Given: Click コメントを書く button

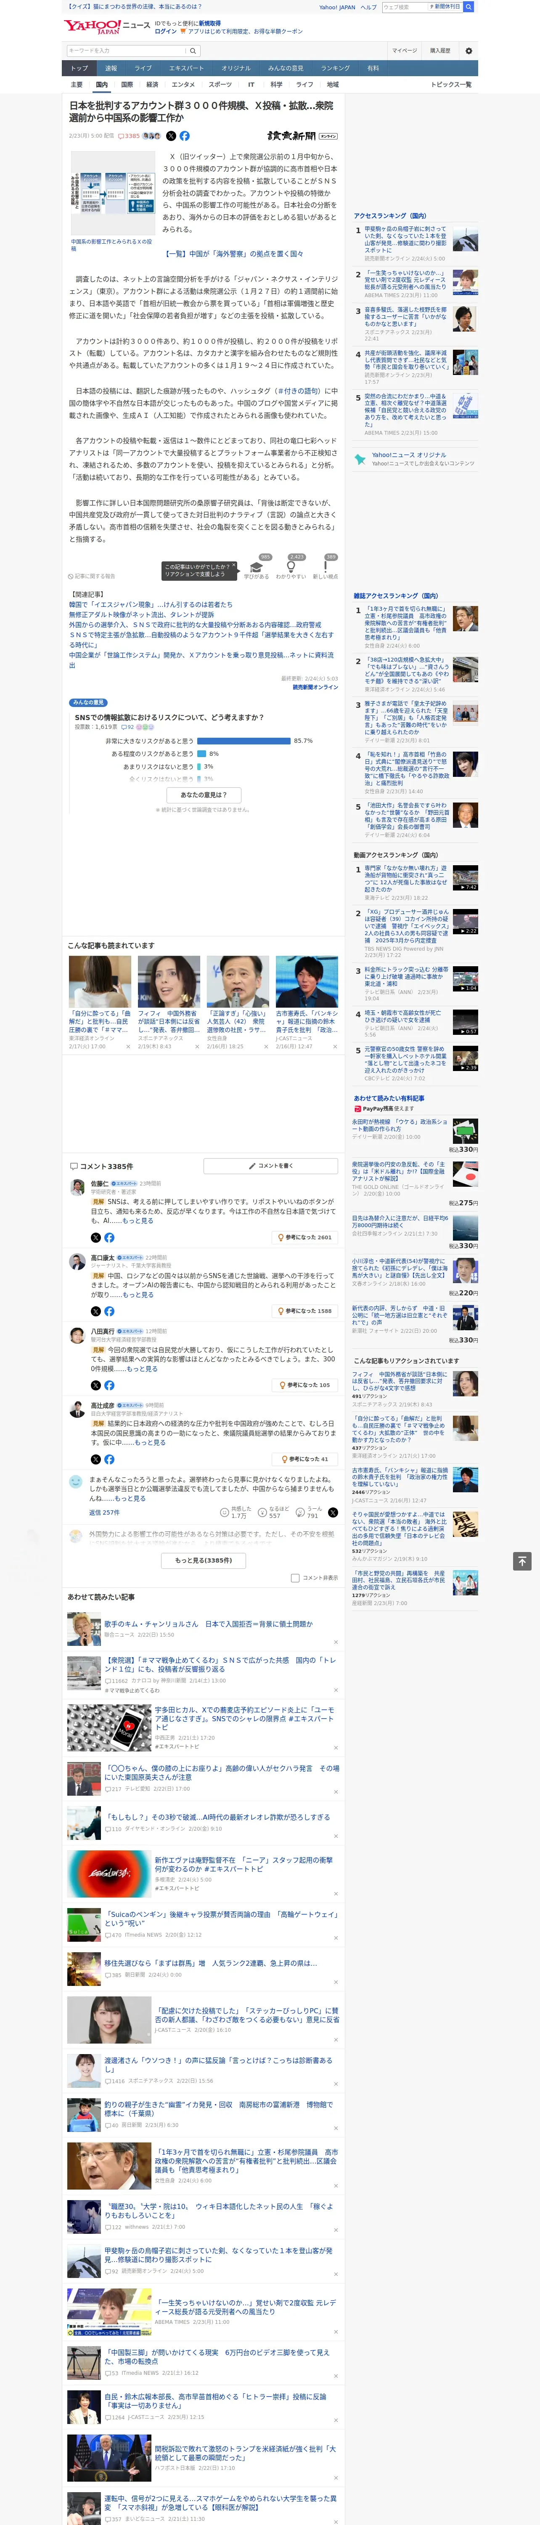Looking at the screenshot, I should pos(270,1165).
